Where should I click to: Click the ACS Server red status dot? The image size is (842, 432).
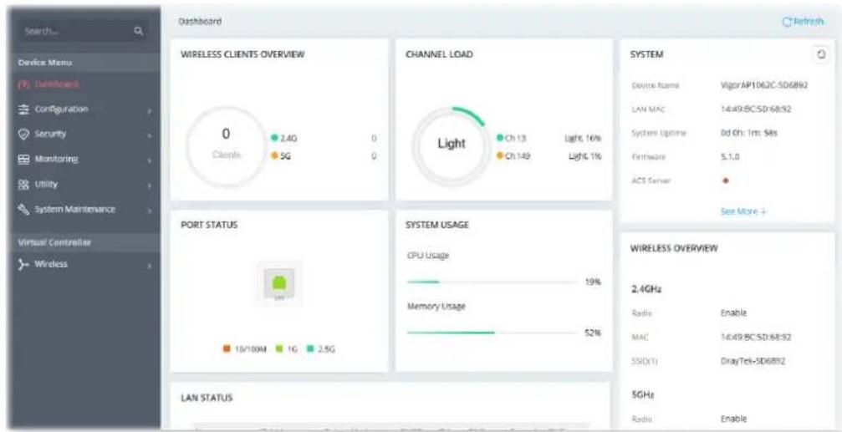pyautogui.click(x=725, y=180)
